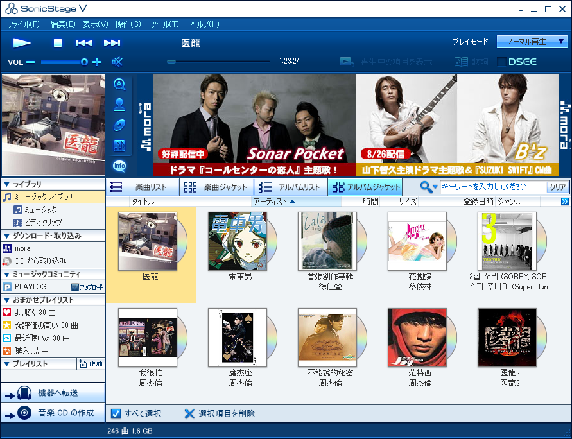Open the play mode dropdown (ノーマル再生)
This screenshot has height=439, width=572.
[532, 42]
